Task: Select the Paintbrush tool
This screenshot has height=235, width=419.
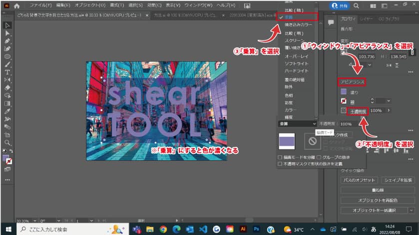Action: tap(7, 64)
